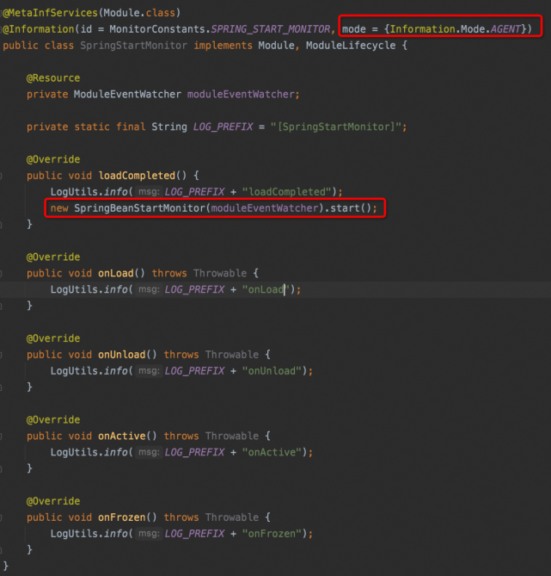Click Throwable in the onLoad signature
Viewport: 551px width, 576px height.
220,273
